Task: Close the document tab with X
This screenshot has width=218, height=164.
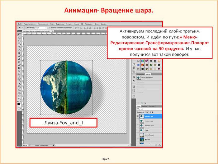Action: [x=53, y=31]
